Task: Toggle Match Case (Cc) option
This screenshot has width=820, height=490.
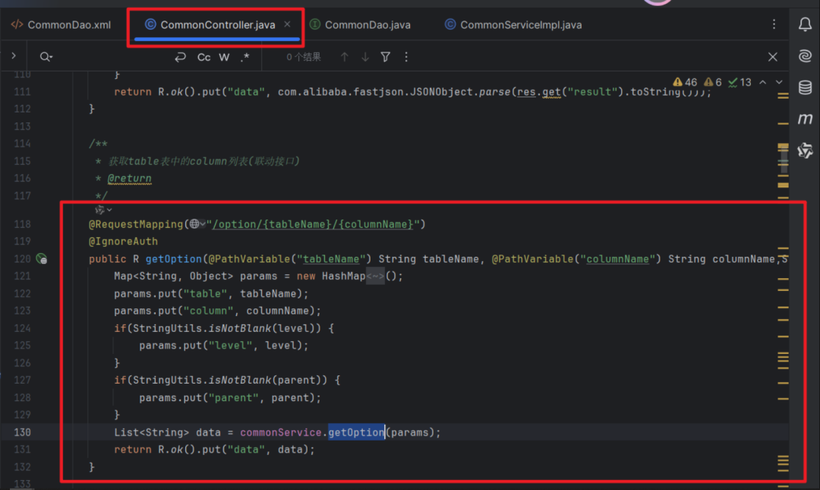Action: click(x=204, y=56)
